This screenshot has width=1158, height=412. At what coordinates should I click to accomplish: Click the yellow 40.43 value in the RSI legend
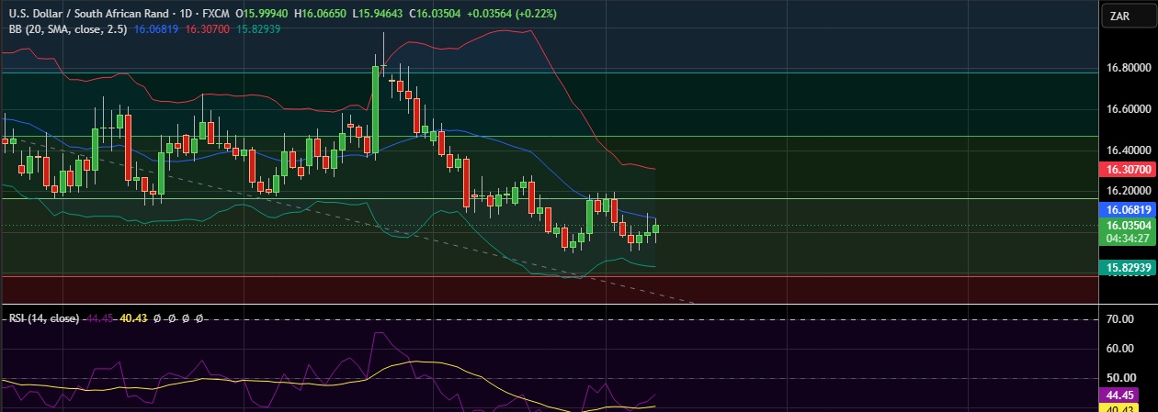click(x=134, y=318)
